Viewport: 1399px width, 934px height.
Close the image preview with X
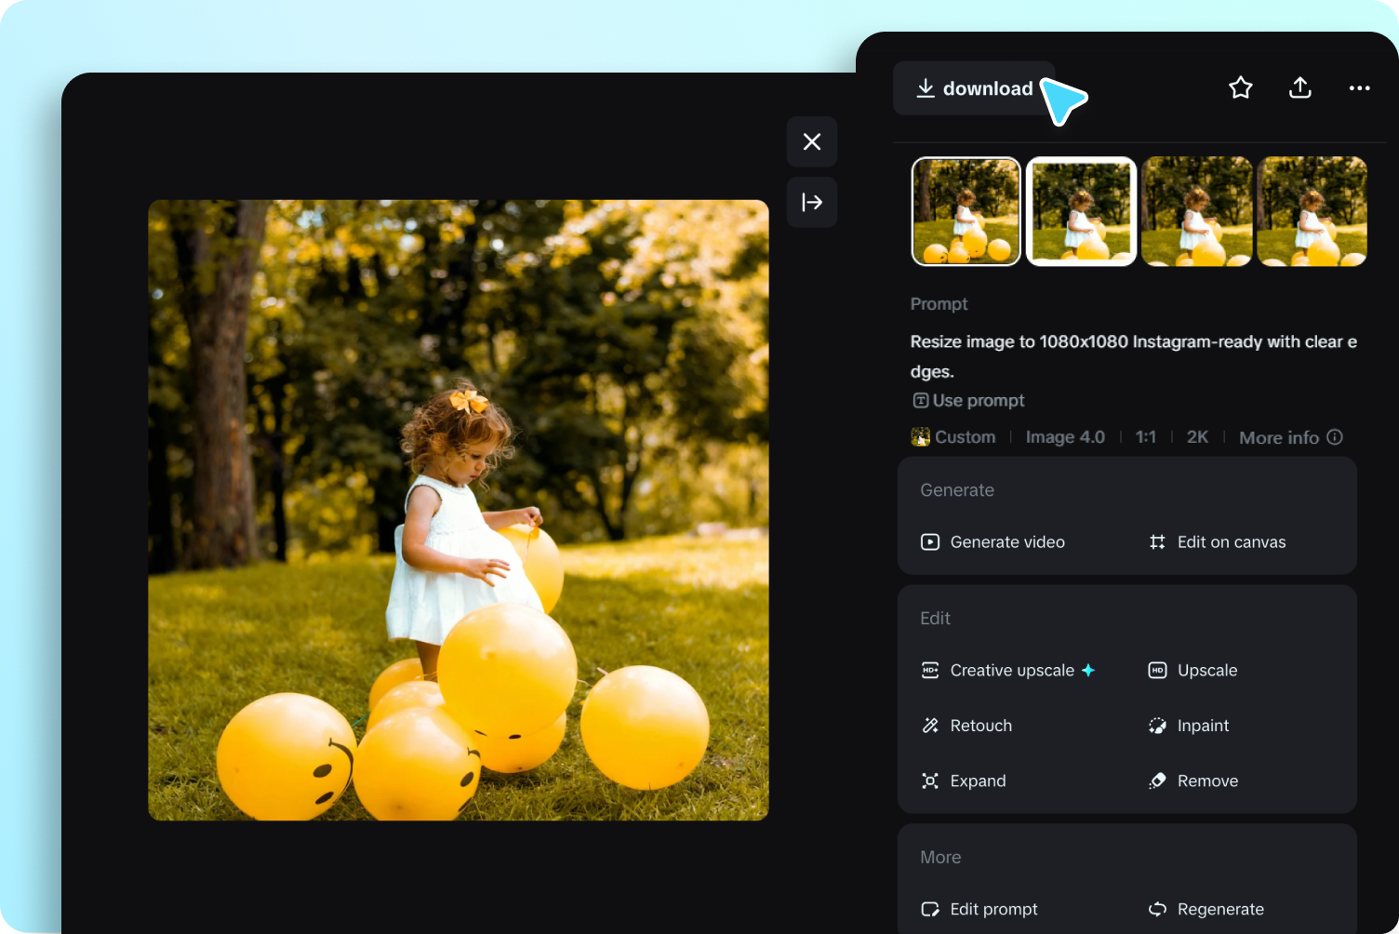point(812,141)
